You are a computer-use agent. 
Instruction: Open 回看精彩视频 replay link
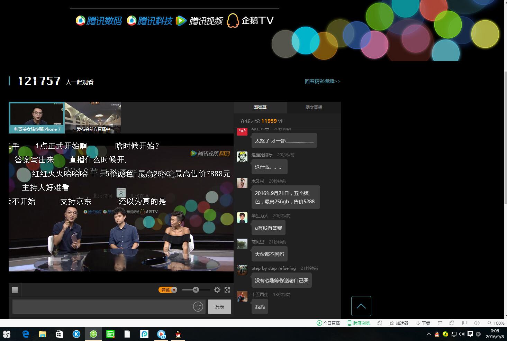tap(323, 81)
